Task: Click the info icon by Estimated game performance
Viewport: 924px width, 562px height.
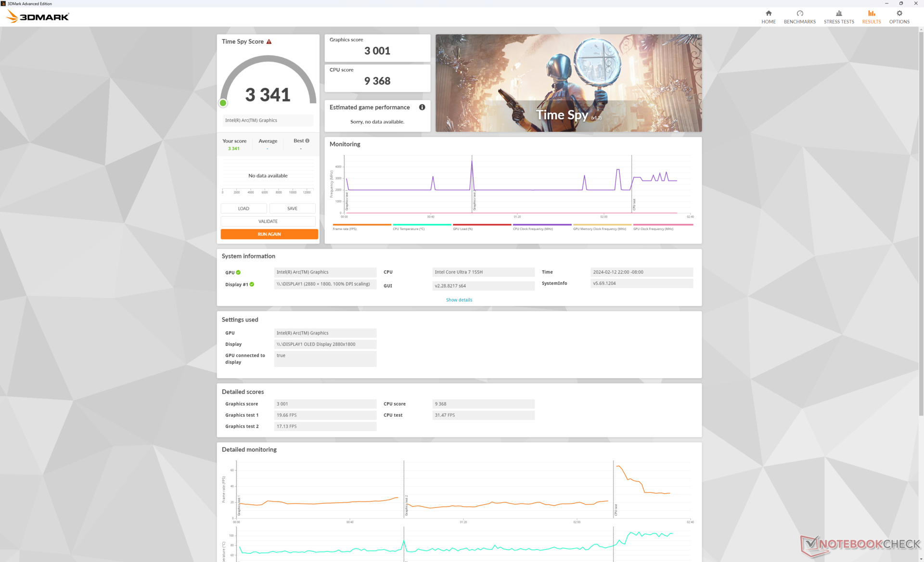Action: [422, 107]
